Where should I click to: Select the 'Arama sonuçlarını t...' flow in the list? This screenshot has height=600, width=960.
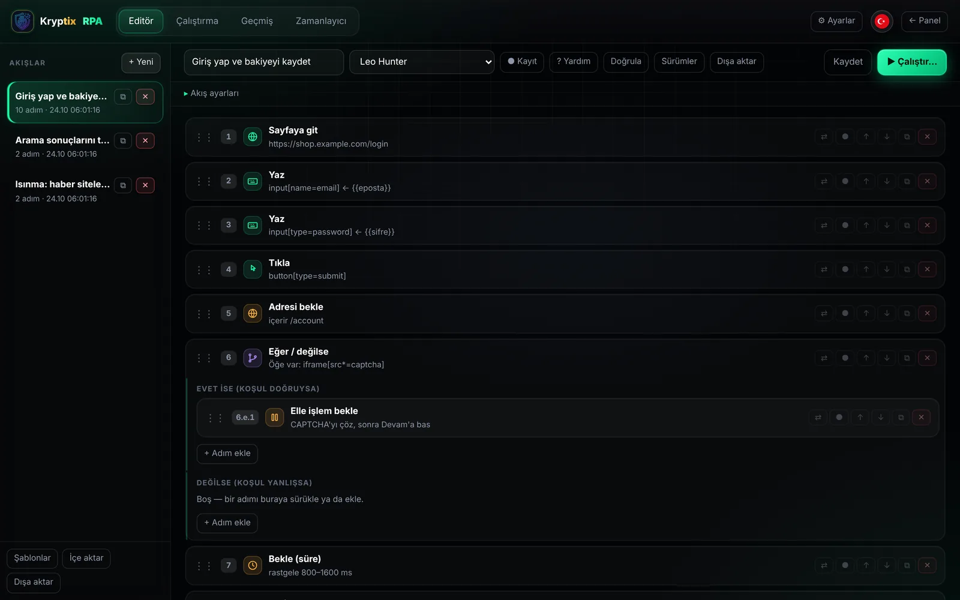pos(85,147)
